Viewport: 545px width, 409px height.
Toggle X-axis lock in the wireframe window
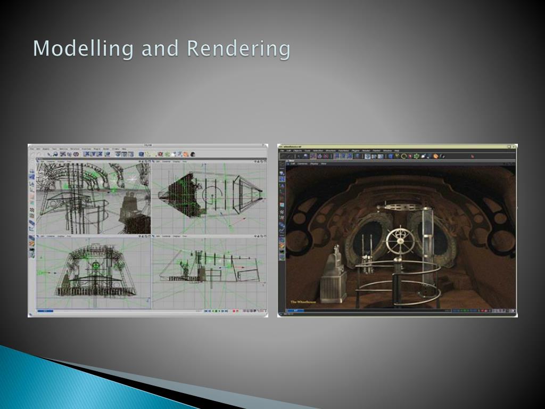[87, 154]
